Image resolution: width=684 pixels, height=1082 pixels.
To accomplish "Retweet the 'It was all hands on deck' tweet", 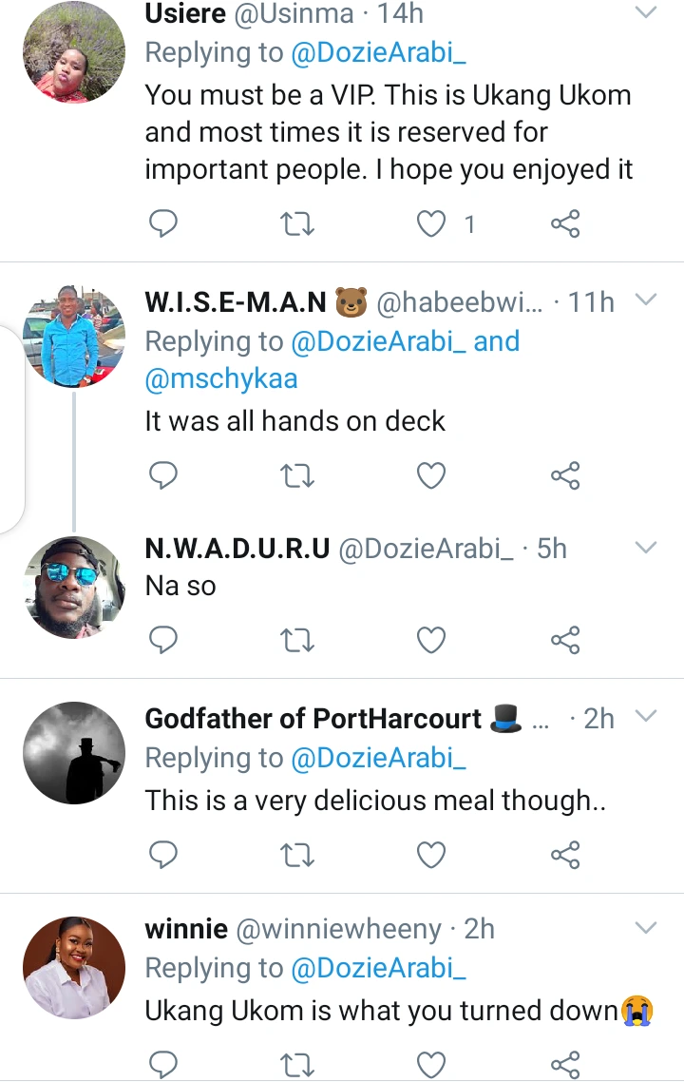I will click(x=298, y=475).
